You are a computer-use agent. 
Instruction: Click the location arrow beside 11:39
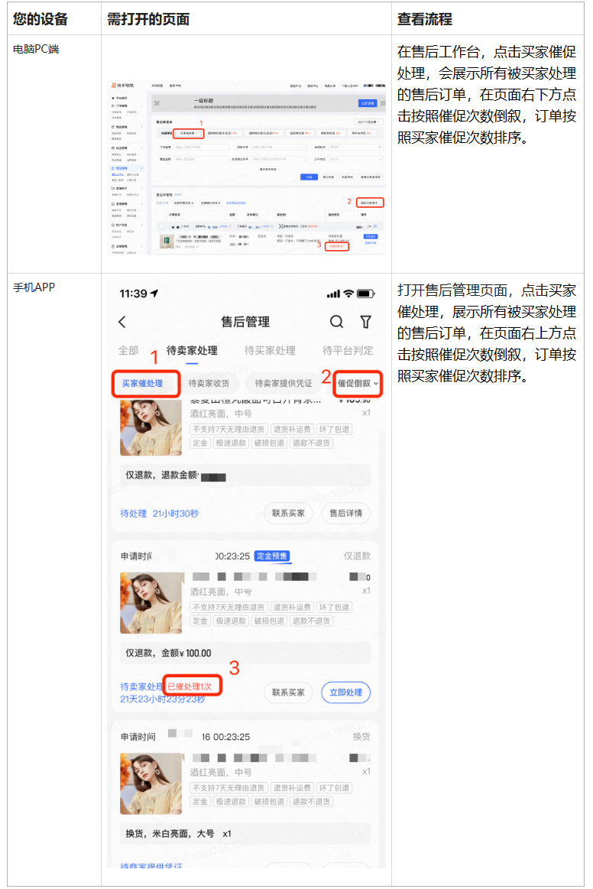click(154, 293)
